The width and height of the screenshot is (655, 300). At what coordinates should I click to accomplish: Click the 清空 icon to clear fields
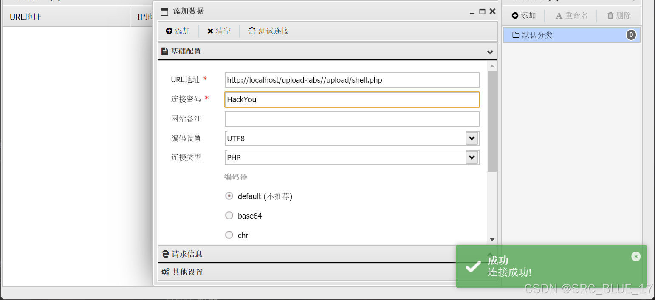[x=211, y=31]
